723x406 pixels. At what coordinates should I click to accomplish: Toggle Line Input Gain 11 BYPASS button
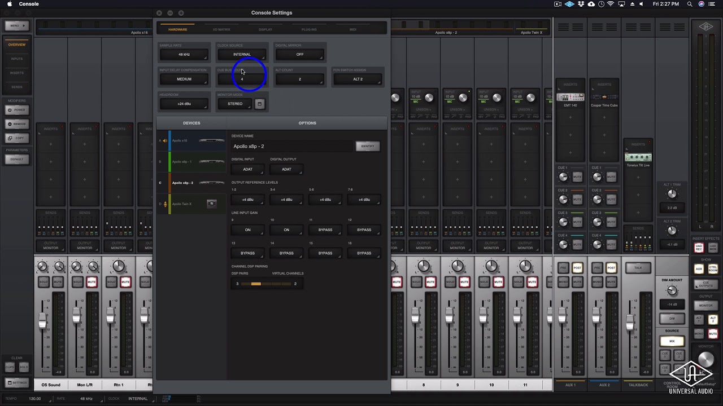[x=325, y=230]
